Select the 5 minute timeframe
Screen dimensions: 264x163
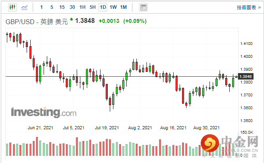(52, 7)
